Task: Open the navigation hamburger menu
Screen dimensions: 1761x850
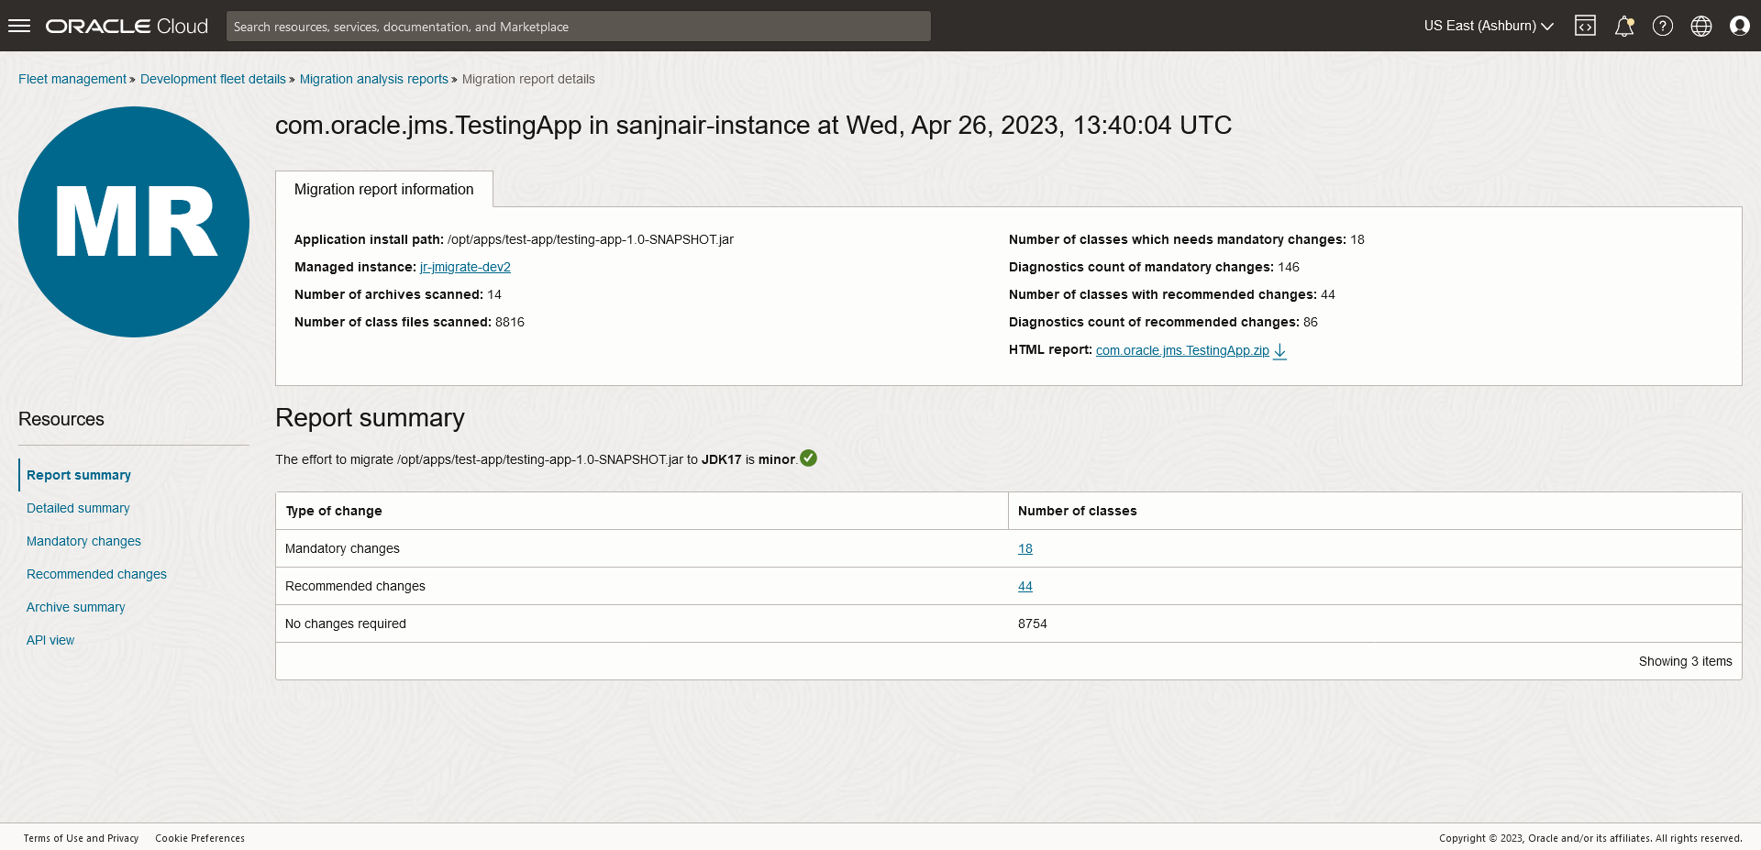Action: point(18,26)
